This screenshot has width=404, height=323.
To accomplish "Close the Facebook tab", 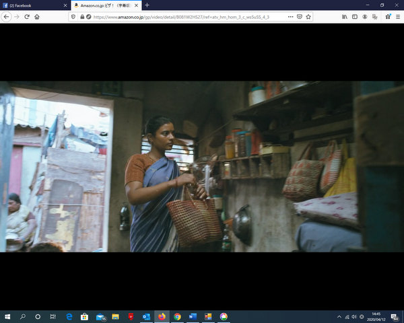I will tap(65, 5).
